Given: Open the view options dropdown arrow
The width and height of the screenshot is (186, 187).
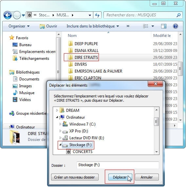Looking at the screenshot, I should pos(153,26).
